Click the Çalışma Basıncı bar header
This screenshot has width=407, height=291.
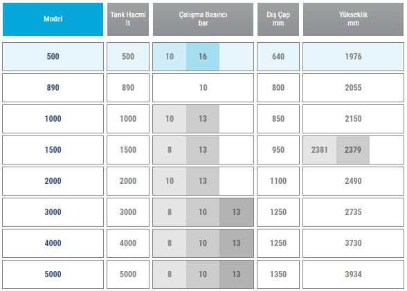tap(203, 19)
